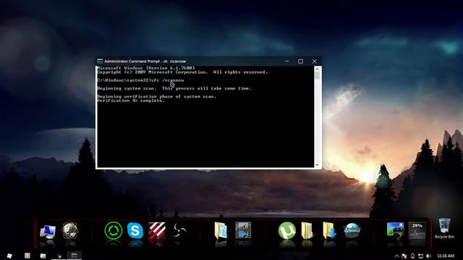This screenshot has width=463, height=260.
Task: Click the battery power tray icon
Action: [412, 256]
